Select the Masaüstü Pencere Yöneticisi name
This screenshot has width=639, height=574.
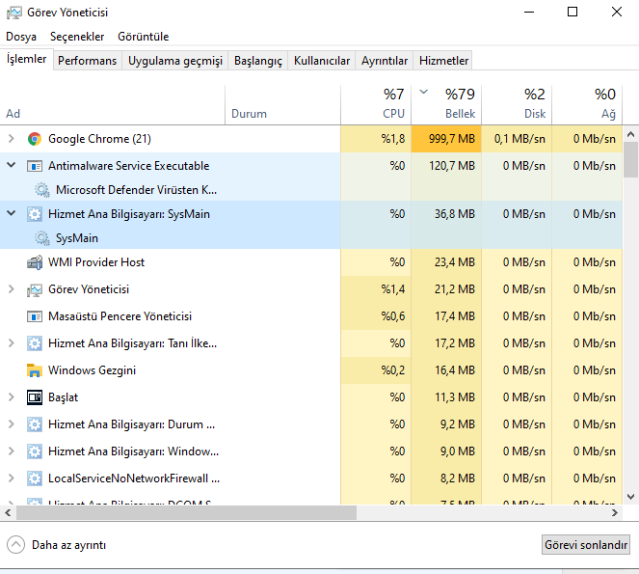pyautogui.click(x=120, y=316)
